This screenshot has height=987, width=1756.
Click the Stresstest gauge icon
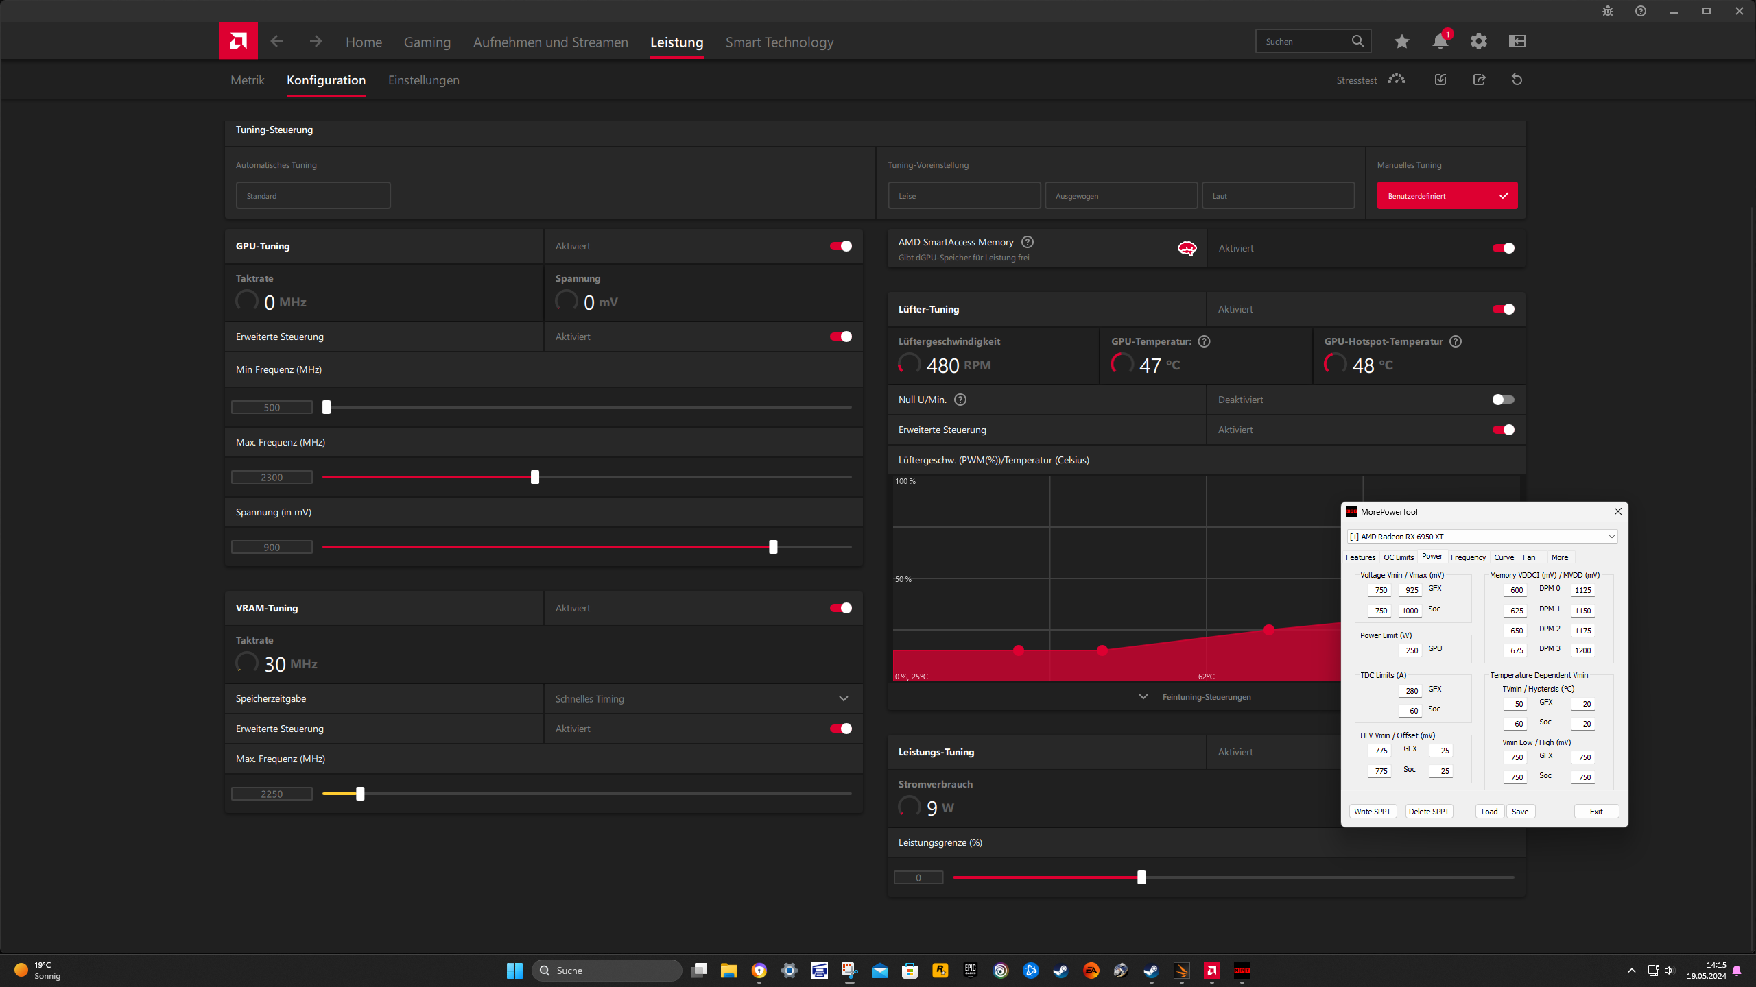click(x=1396, y=80)
